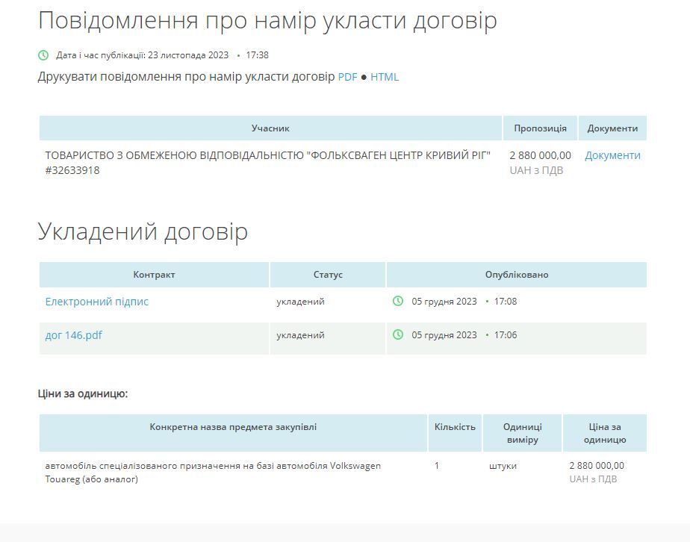Click the Опубліковано column header
Viewport: 690px width, 542px height.
[x=516, y=275]
